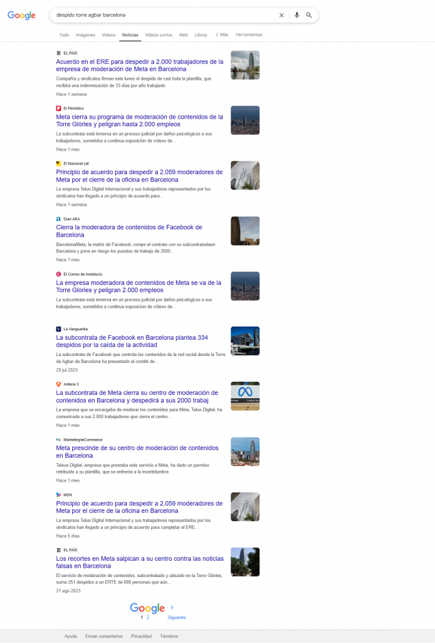
Task: Open El País article about ERE 2.000 trabajadores
Action: click(x=140, y=65)
